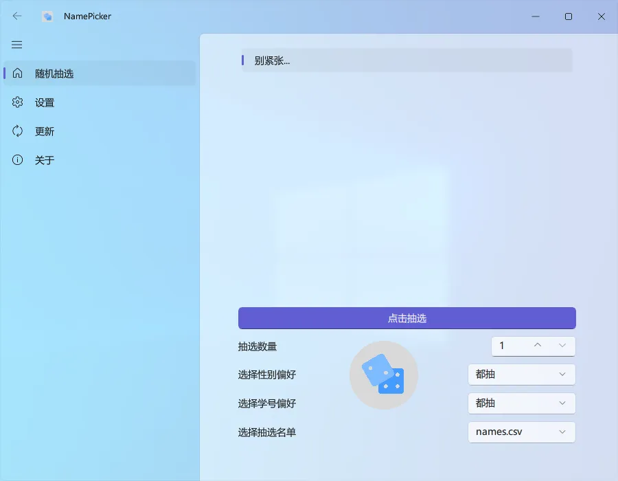Viewport: 618px width, 481px height.
Task: Click the hamburger navigation icon
Action: coord(16,45)
